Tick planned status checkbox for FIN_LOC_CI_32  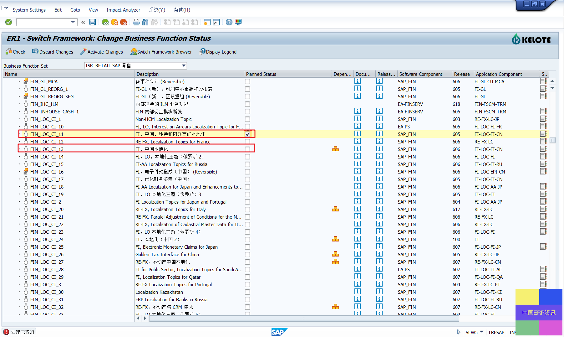coord(247,307)
